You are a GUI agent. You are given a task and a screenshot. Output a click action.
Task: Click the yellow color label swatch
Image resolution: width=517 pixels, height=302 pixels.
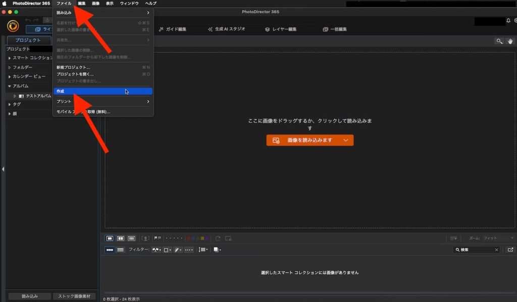tap(202, 238)
